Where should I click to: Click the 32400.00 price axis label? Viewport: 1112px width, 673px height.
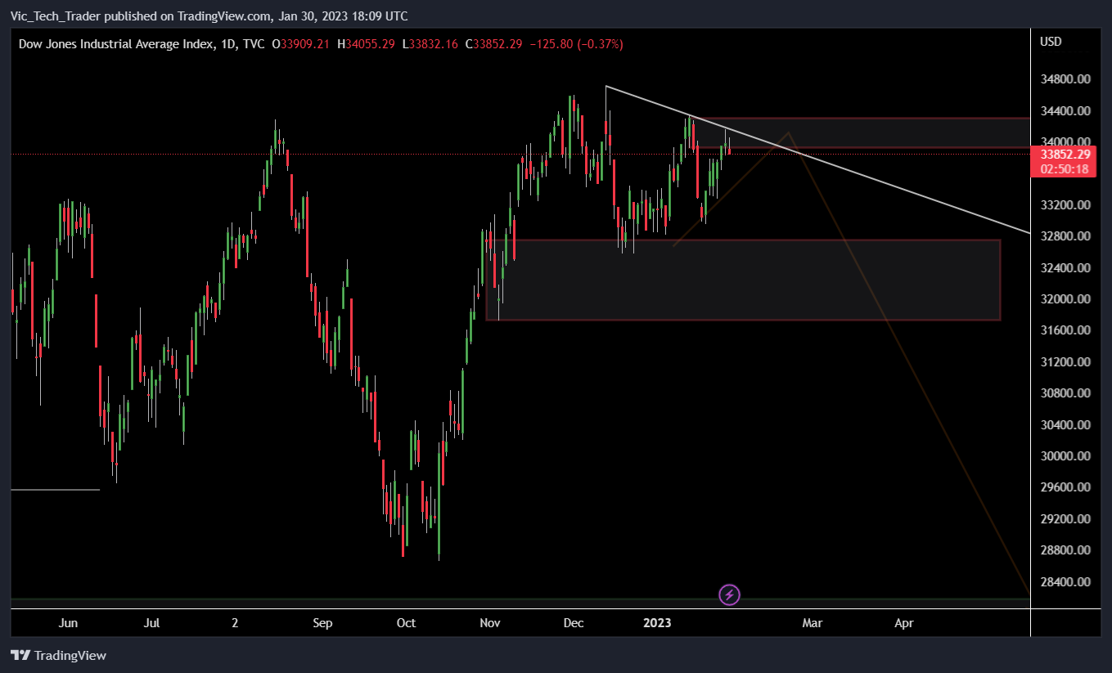click(x=1065, y=267)
